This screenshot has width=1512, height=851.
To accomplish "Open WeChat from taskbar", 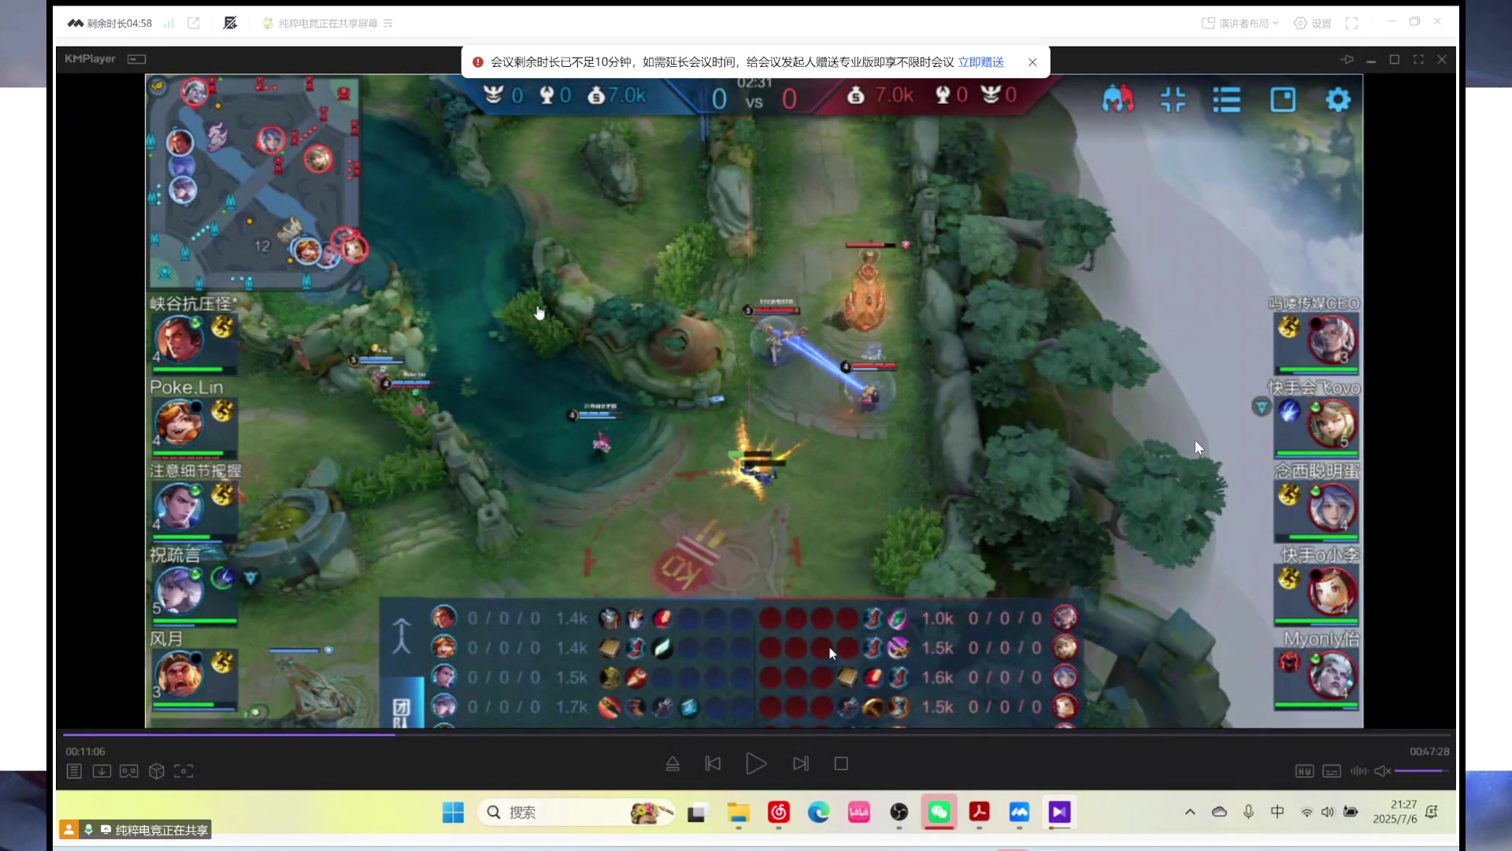I will (x=939, y=812).
